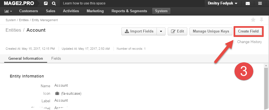
Task: Switch to the Fields tab
Action: click(56, 58)
